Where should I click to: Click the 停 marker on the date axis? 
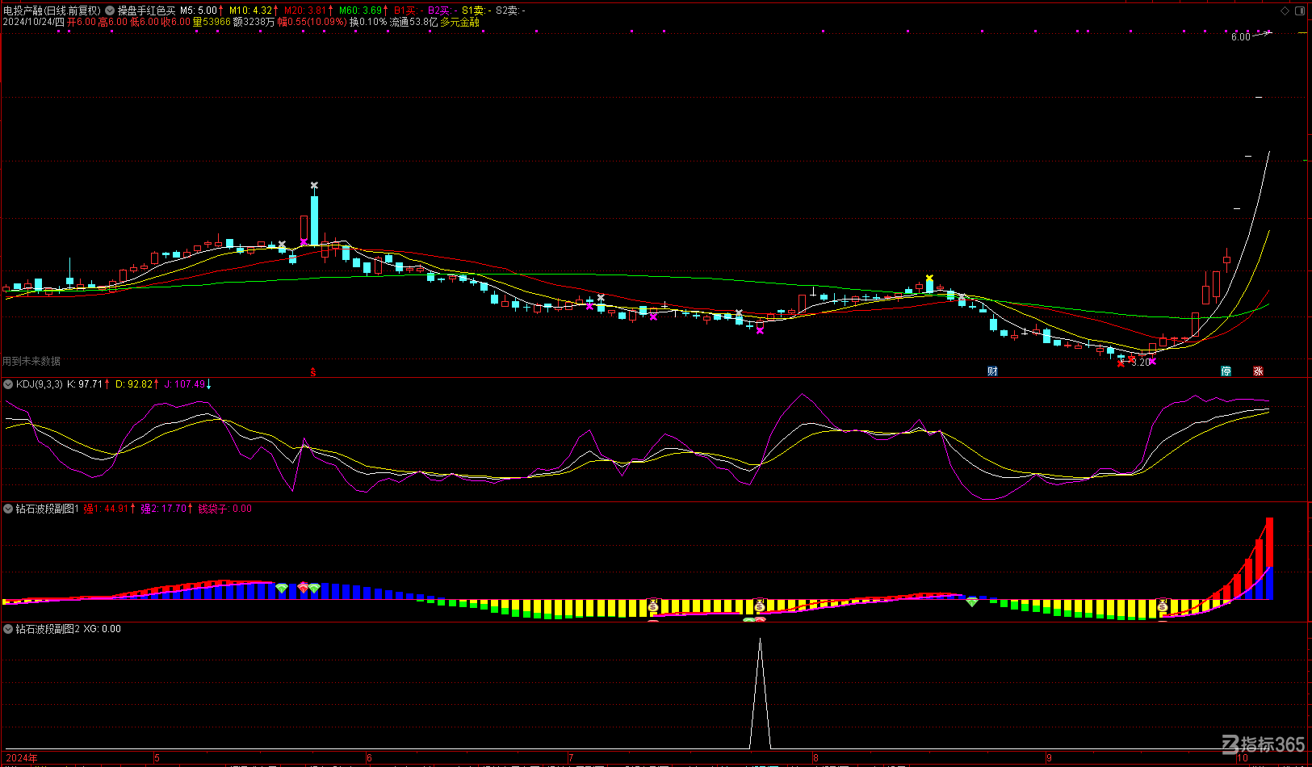1226,371
